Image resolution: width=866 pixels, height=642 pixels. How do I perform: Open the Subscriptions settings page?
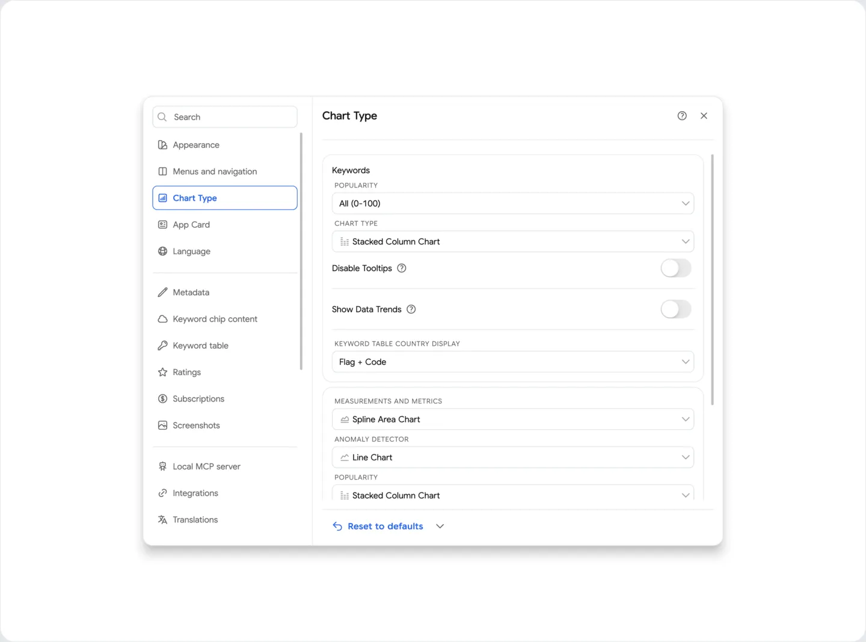pos(225,399)
